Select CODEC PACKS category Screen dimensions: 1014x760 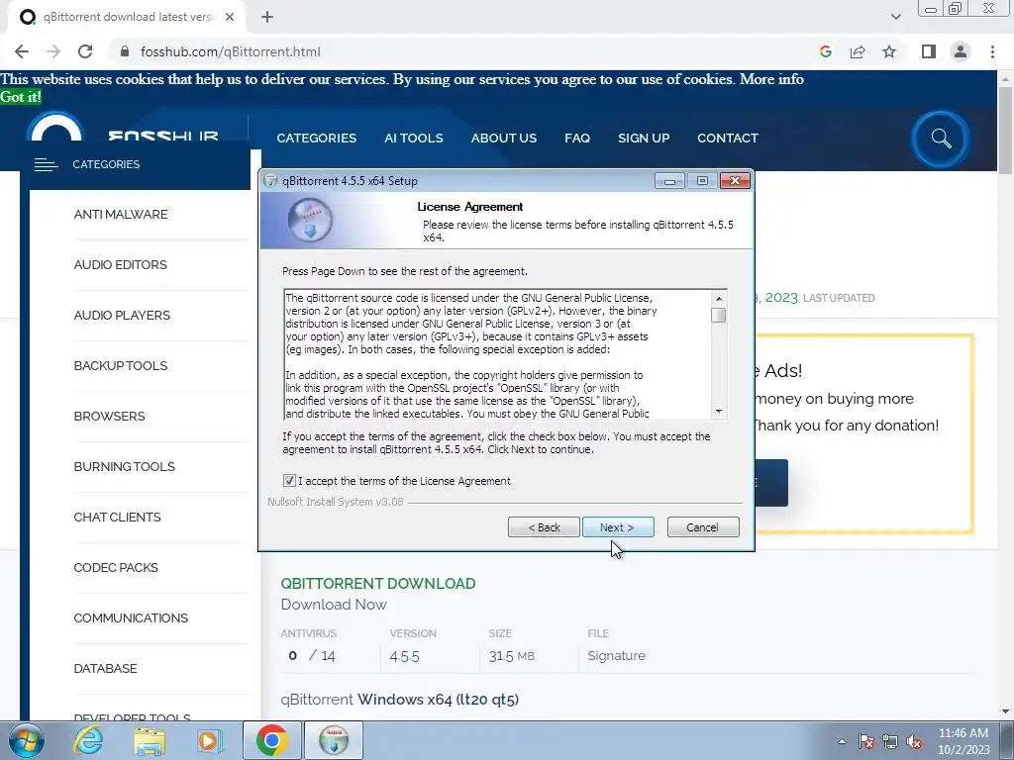click(116, 567)
